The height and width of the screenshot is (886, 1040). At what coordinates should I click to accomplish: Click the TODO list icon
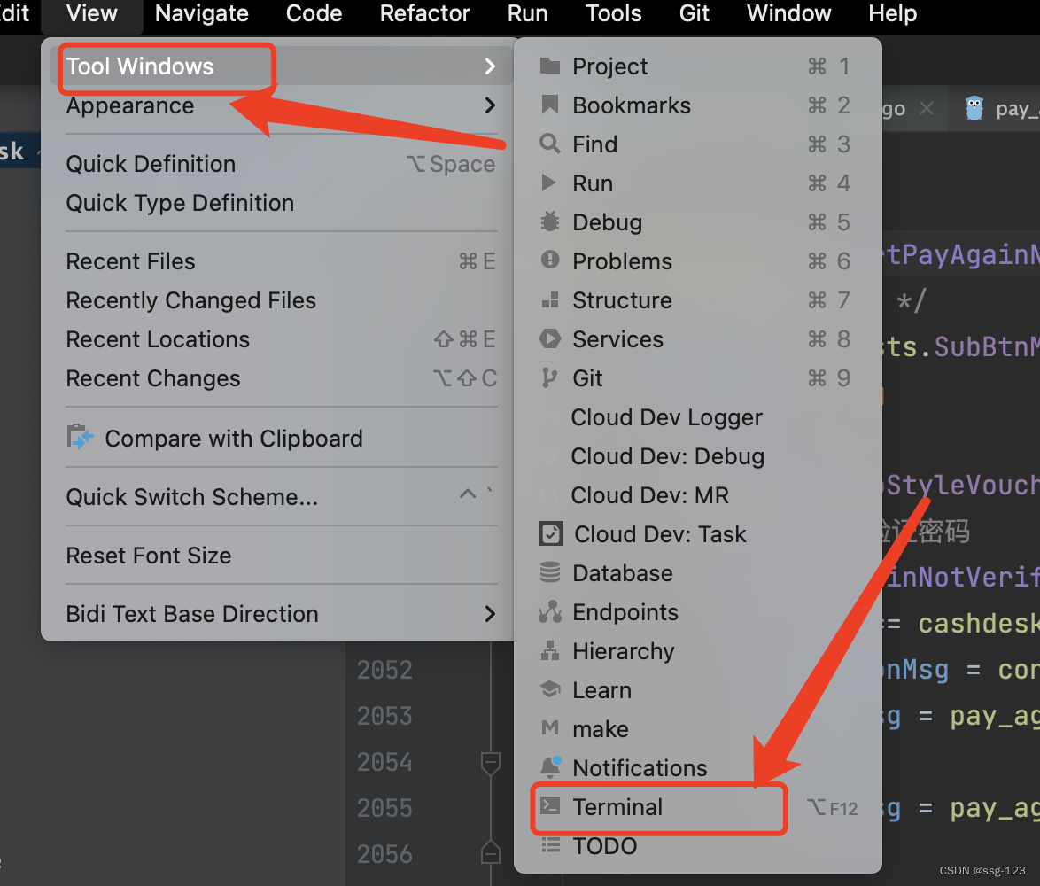coord(550,845)
